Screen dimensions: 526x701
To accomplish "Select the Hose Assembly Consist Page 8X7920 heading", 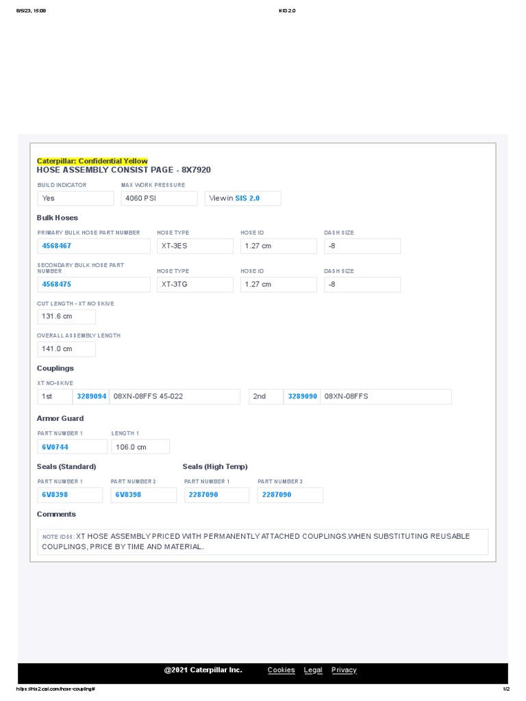I will point(124,170).
